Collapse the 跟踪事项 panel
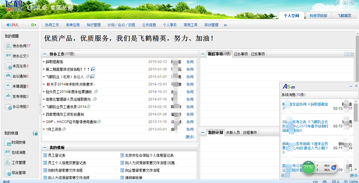The width and height of the screenshot is (359, 183). click(203, 54)
